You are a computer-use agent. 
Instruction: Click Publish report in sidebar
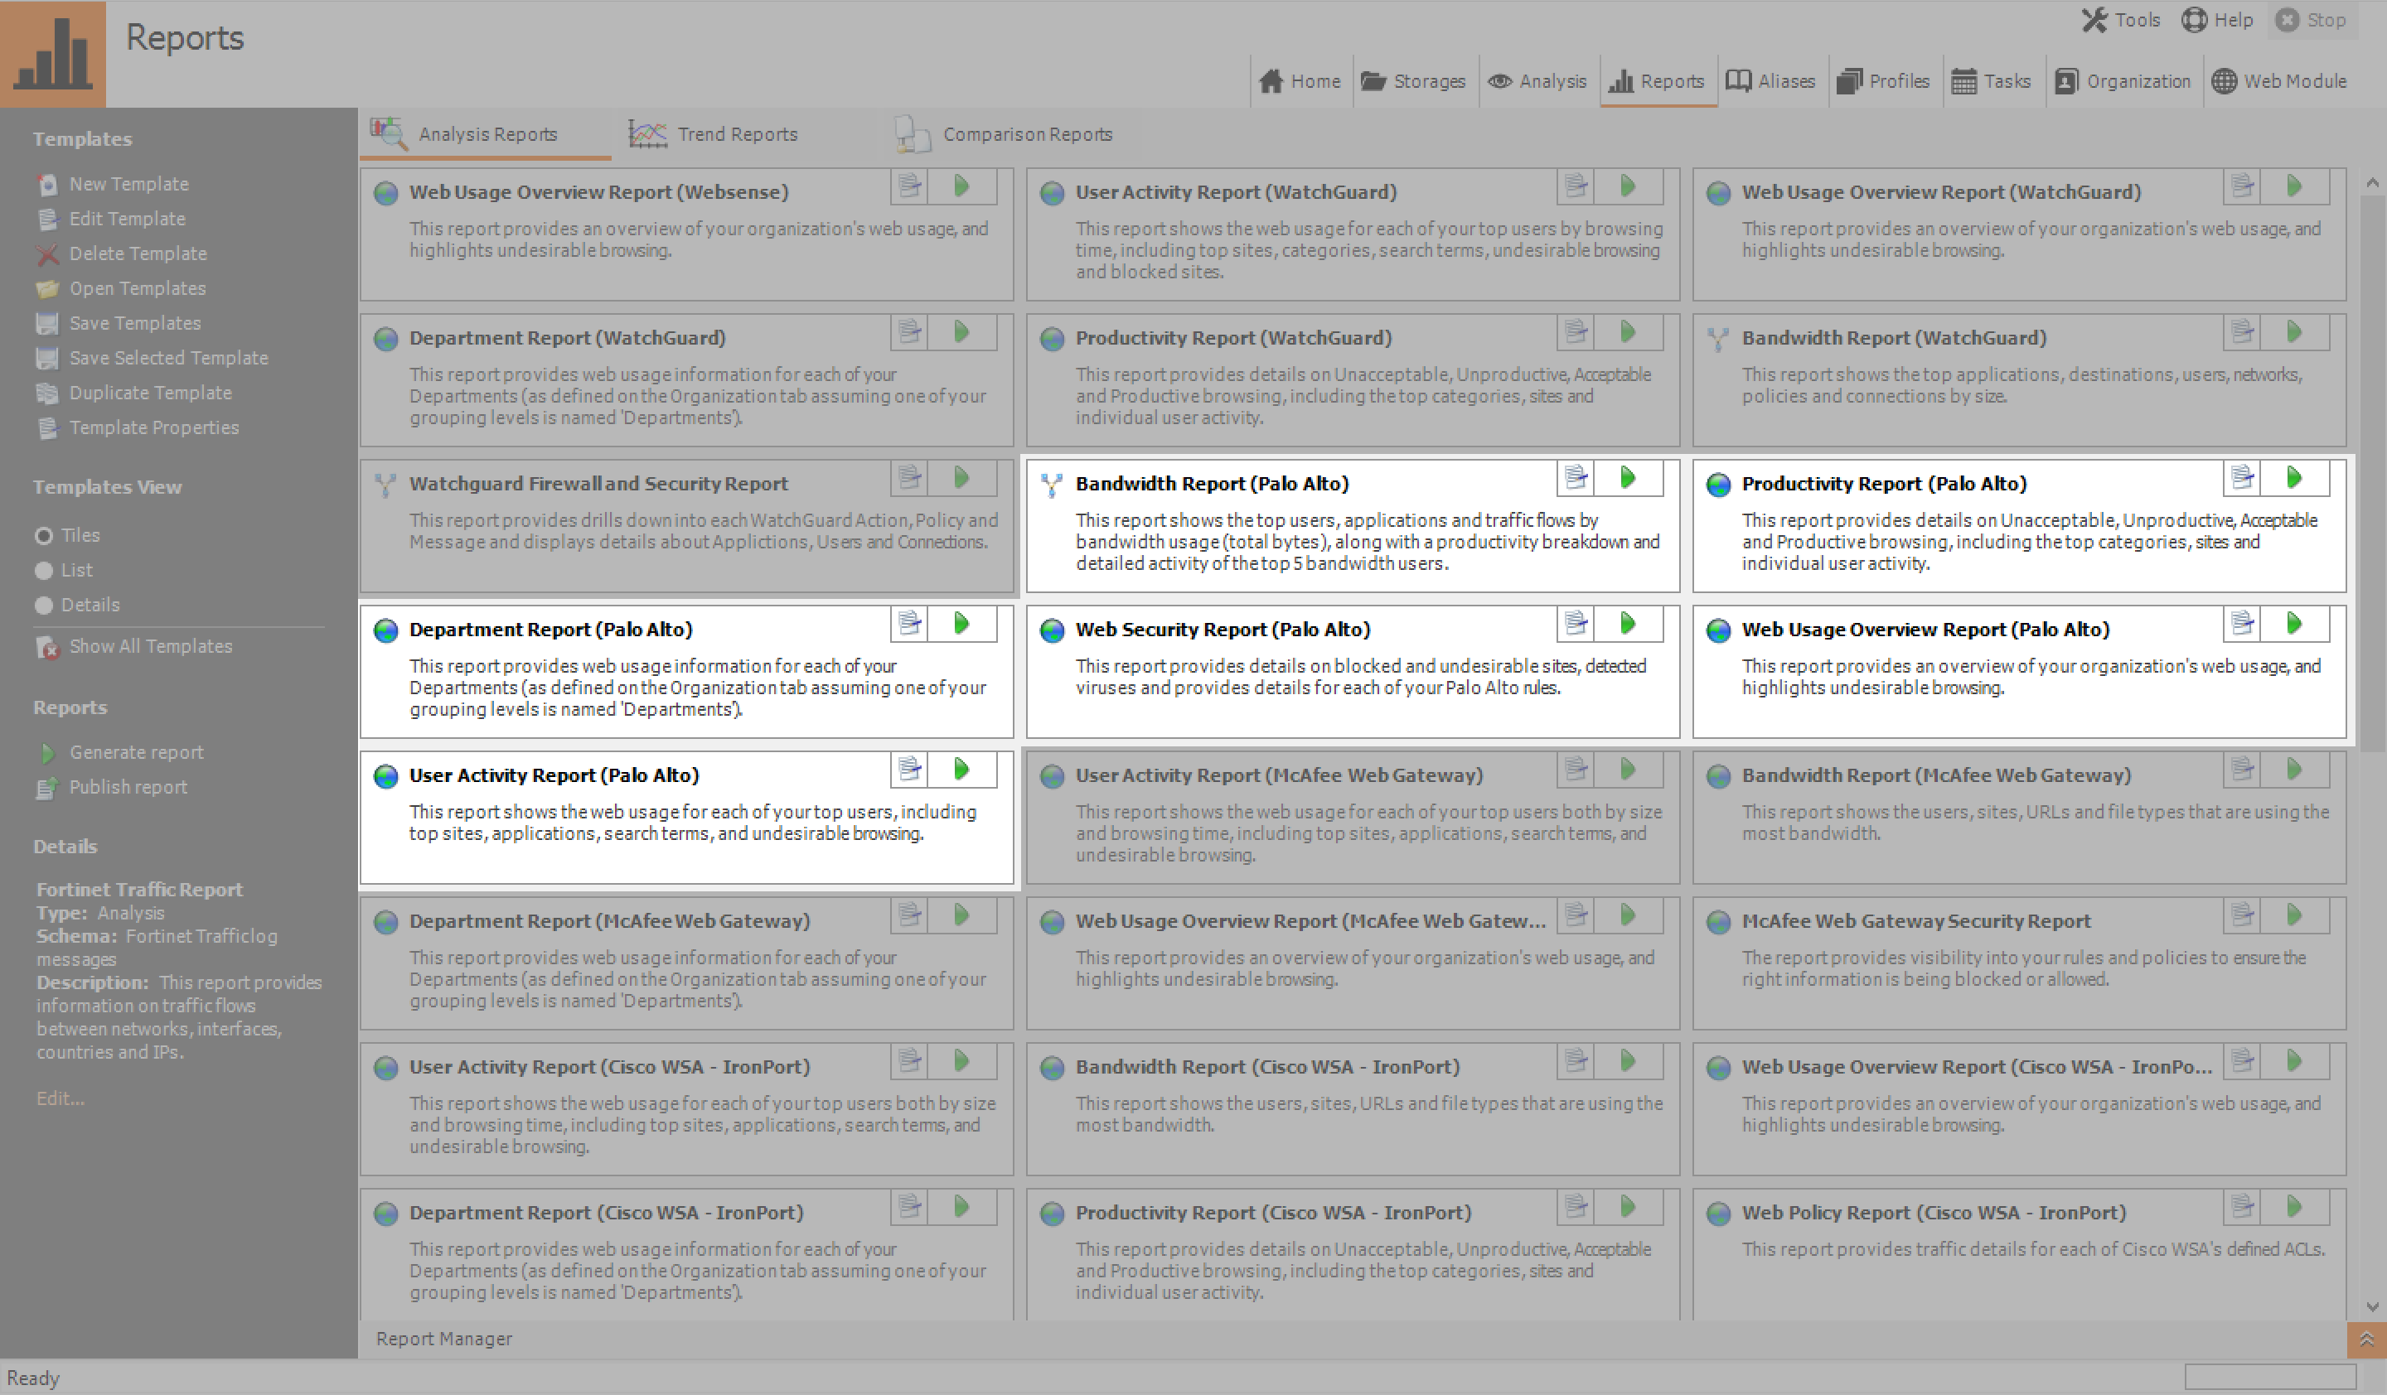[x=128, y=788]
